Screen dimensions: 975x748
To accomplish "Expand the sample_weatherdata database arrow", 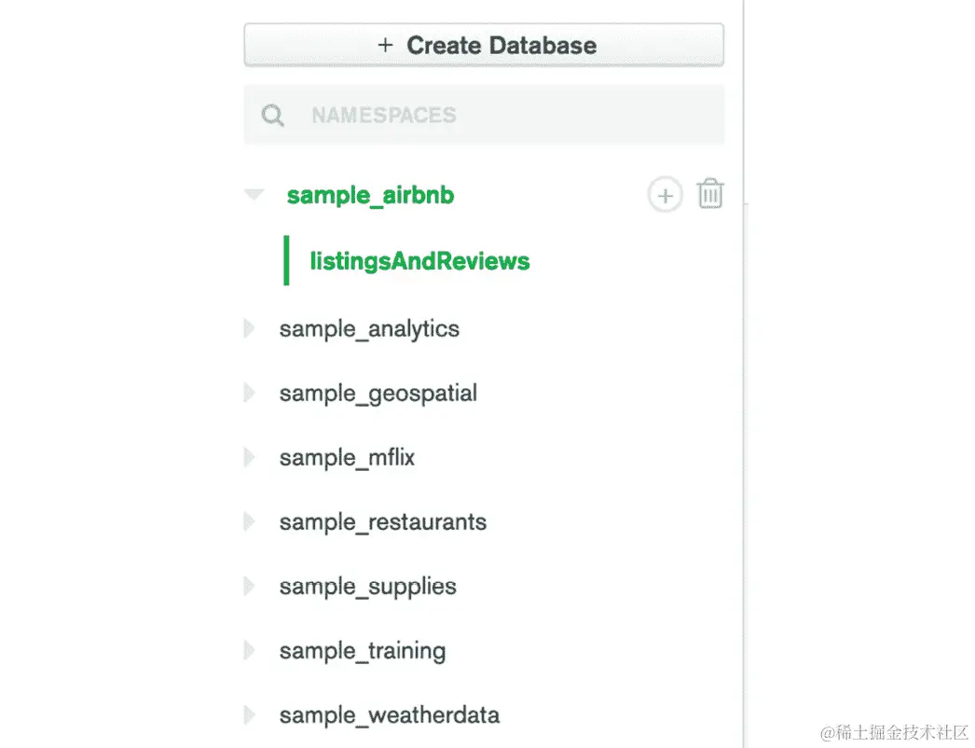I will point(250,714).
